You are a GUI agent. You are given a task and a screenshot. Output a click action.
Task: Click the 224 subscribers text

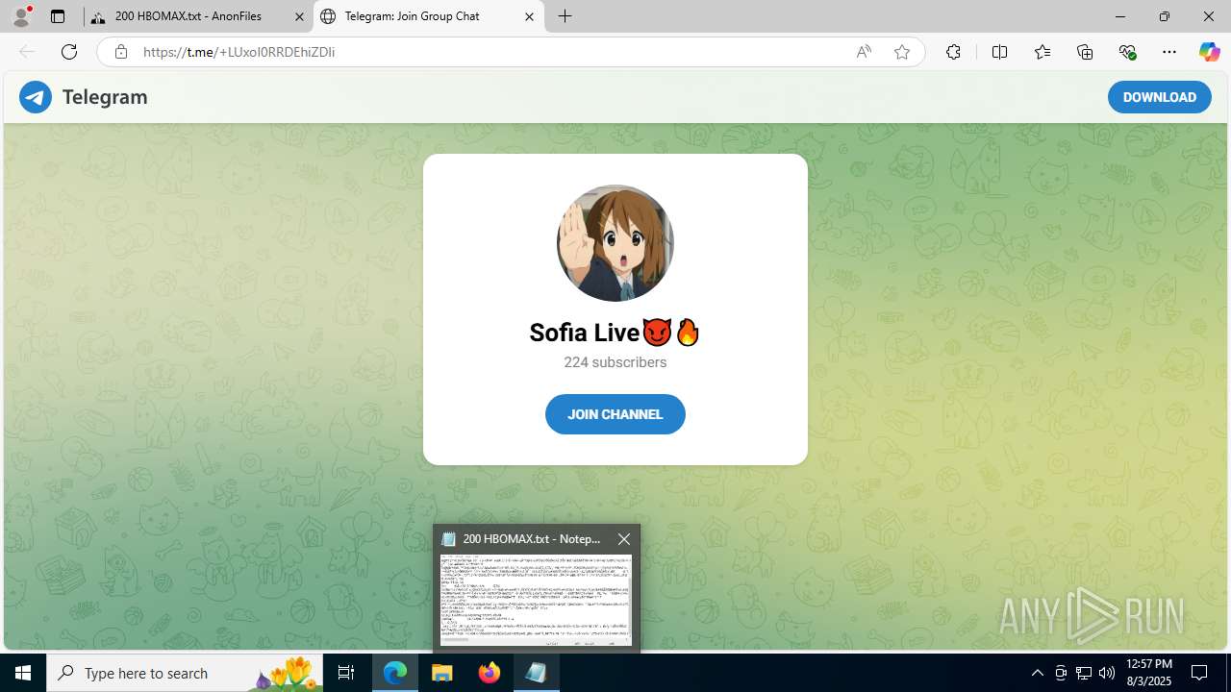click(615, 362)
